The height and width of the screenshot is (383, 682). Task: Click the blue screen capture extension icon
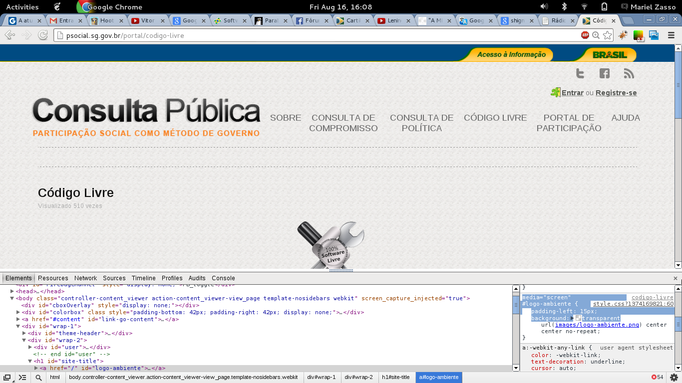(654, 35)
